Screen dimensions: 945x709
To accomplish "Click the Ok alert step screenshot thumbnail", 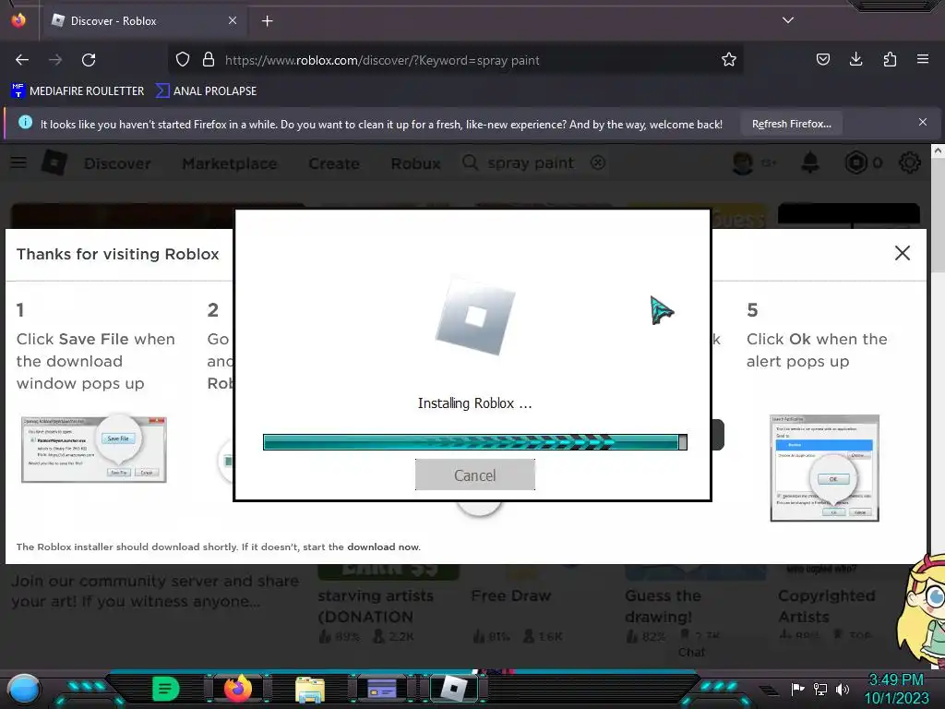I will point(824,468).
